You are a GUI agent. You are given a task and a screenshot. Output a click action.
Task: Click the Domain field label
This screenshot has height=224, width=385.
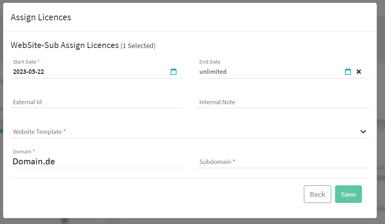pos(22,151)
